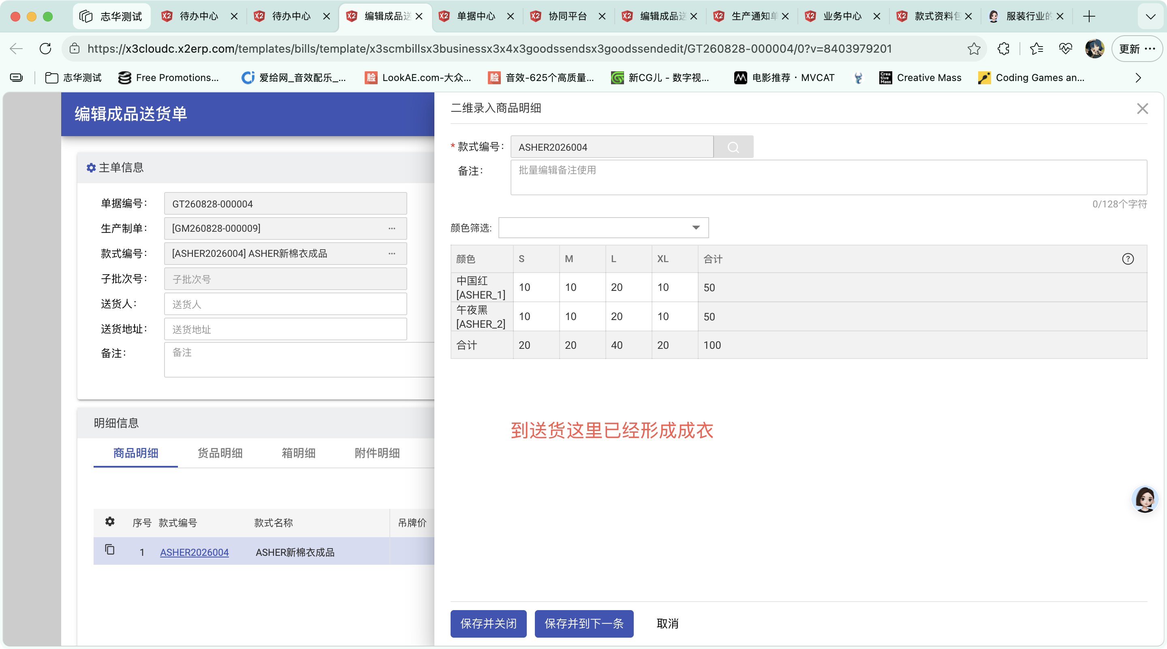Select the 商品明细 tab
This screenshot has width=1167, height=649.
[135, 453]
